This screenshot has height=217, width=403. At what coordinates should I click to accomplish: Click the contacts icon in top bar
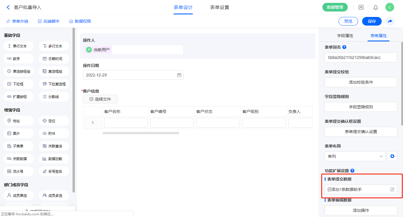click(x=361, y=7)
